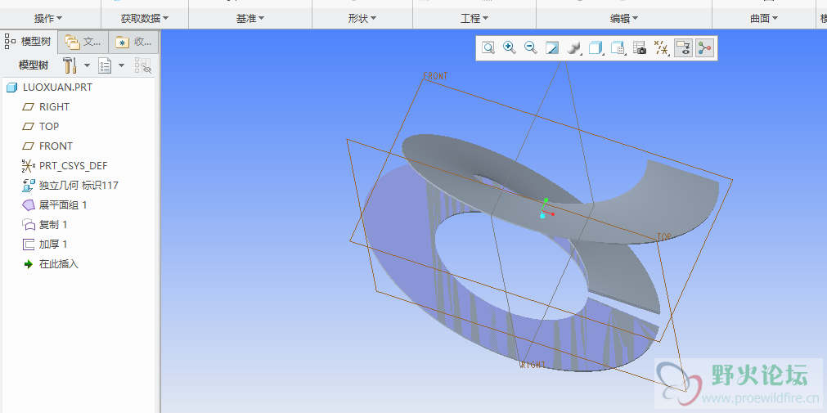Viewport: 827px width, 413px height.
Task: Click the Refit view magnifier icon
Action: click(x=488, y=48)
